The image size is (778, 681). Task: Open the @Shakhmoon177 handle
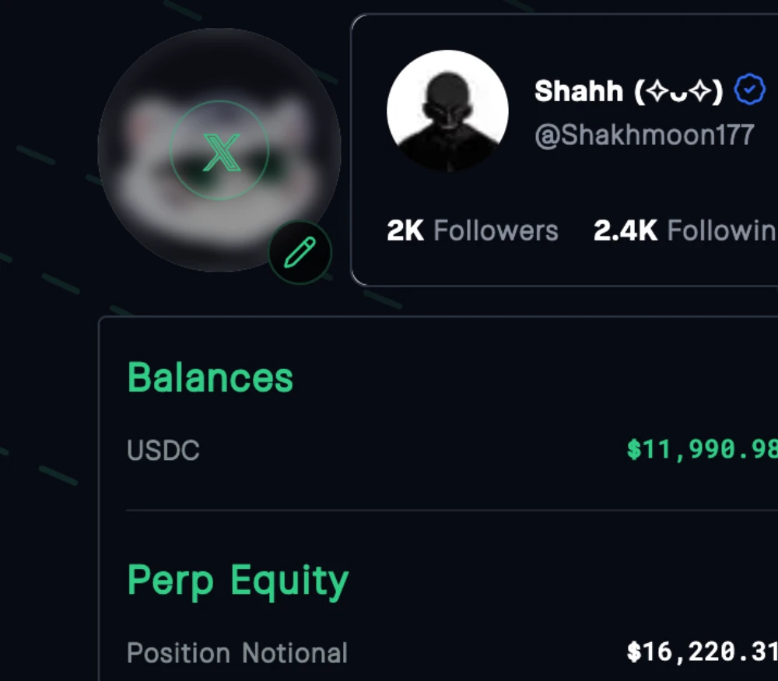[644, 134]
